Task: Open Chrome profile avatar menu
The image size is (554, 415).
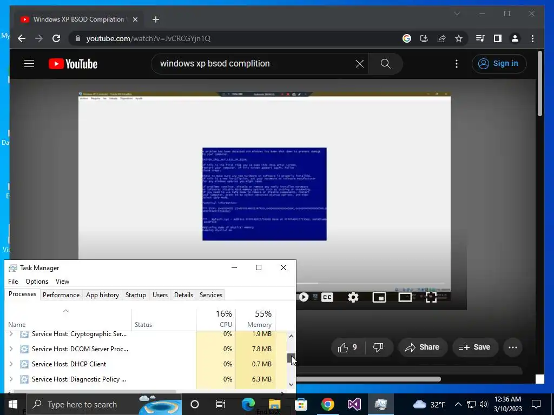Action: 515,38
